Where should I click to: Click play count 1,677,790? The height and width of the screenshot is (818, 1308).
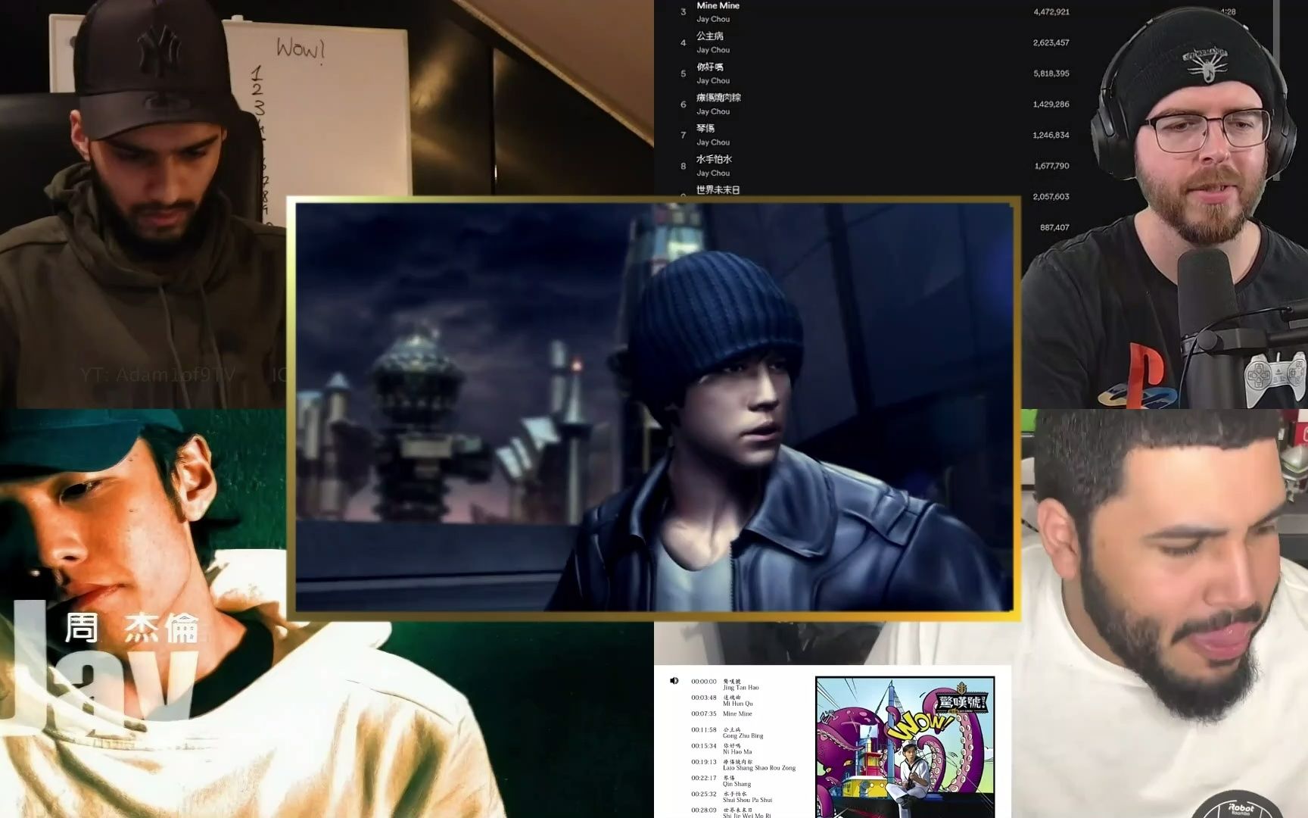[x=1051, y=166]
